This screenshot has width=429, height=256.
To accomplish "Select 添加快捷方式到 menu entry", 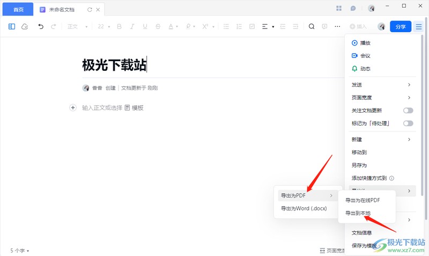I will pyautogui.click(x=369, y=178).
